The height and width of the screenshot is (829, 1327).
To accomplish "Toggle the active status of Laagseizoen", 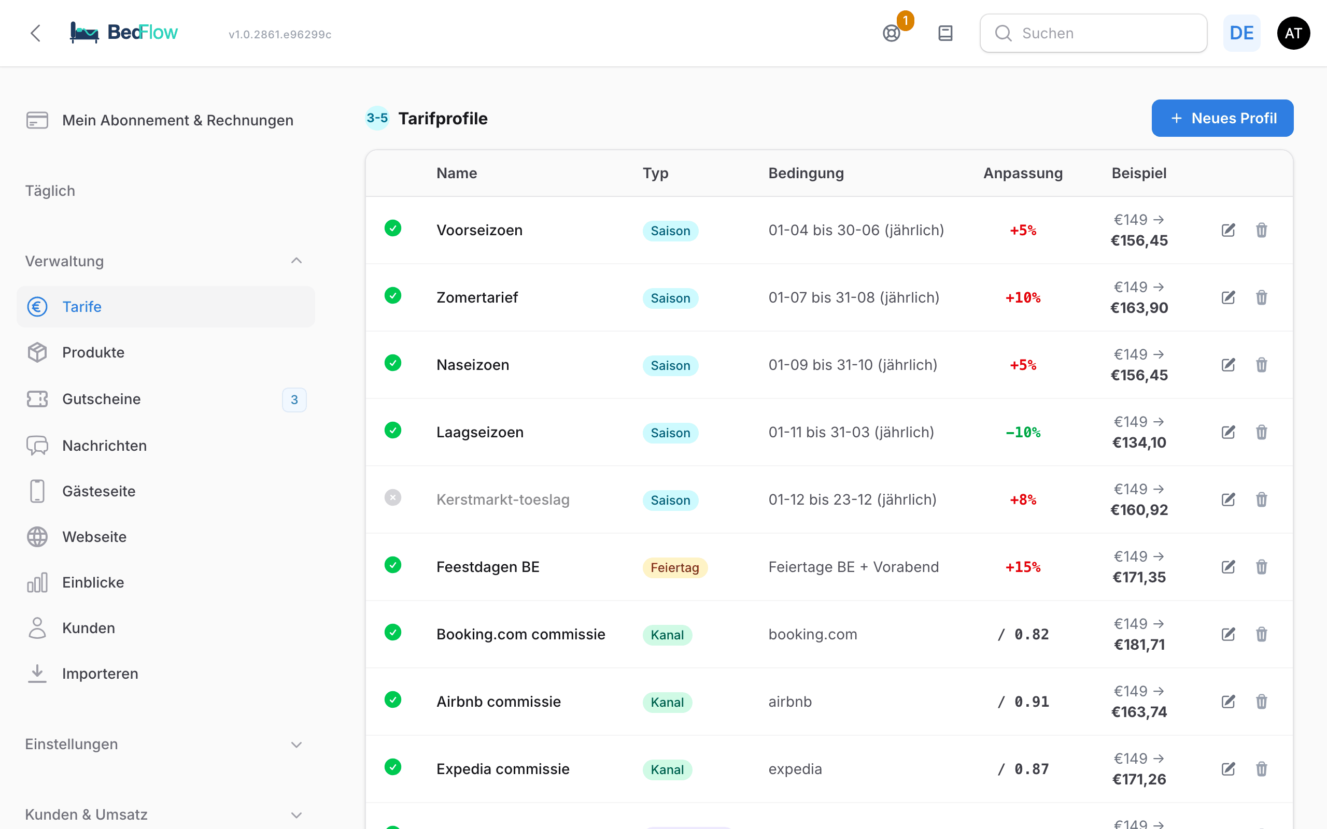I will click(392, 431).
